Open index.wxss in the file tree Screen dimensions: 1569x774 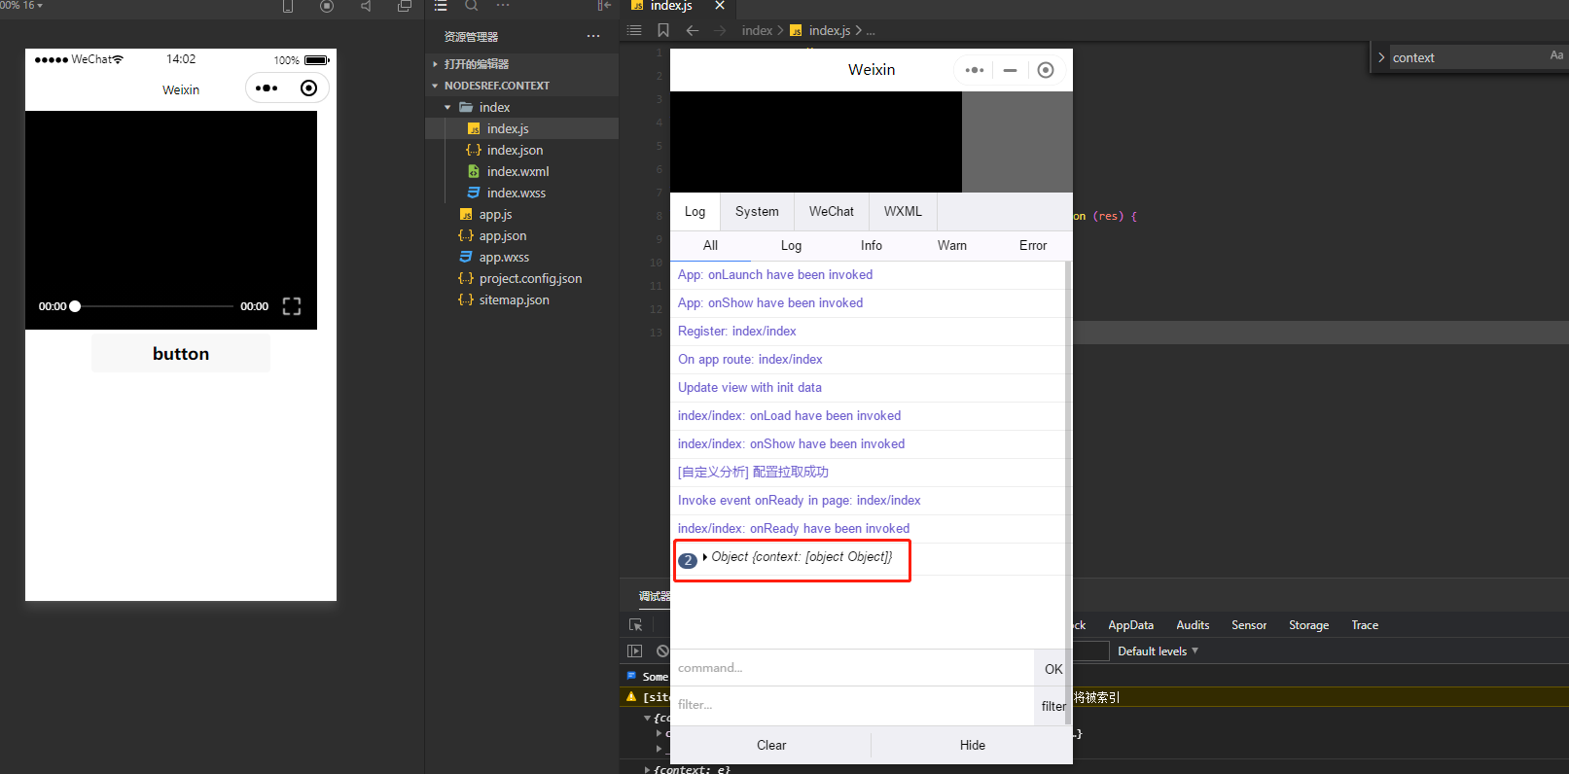(x=516, y=193)
